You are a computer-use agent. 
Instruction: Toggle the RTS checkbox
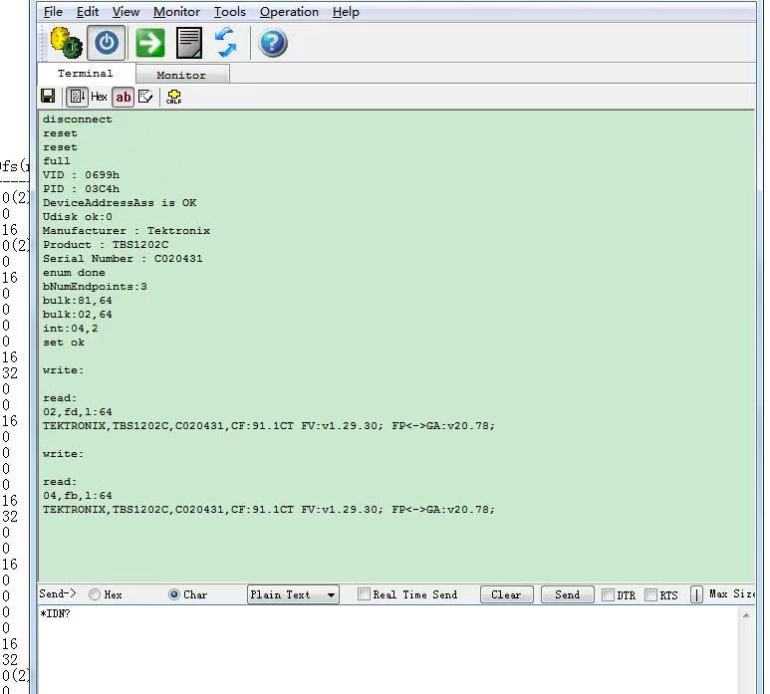[650, 594]
